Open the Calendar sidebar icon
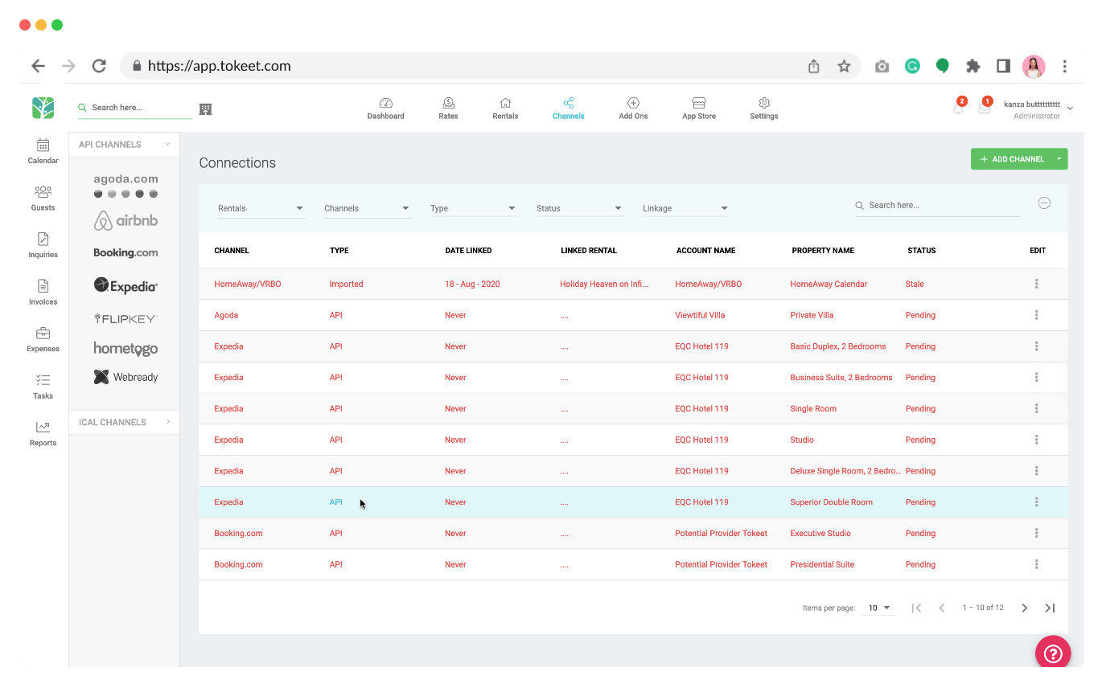Image resolution: width=1102 pixels, height=688 pixels. pos(43,150)
